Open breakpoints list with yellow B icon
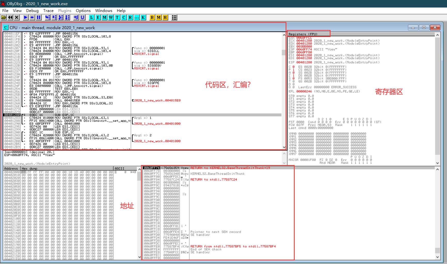 coord(152,17)
